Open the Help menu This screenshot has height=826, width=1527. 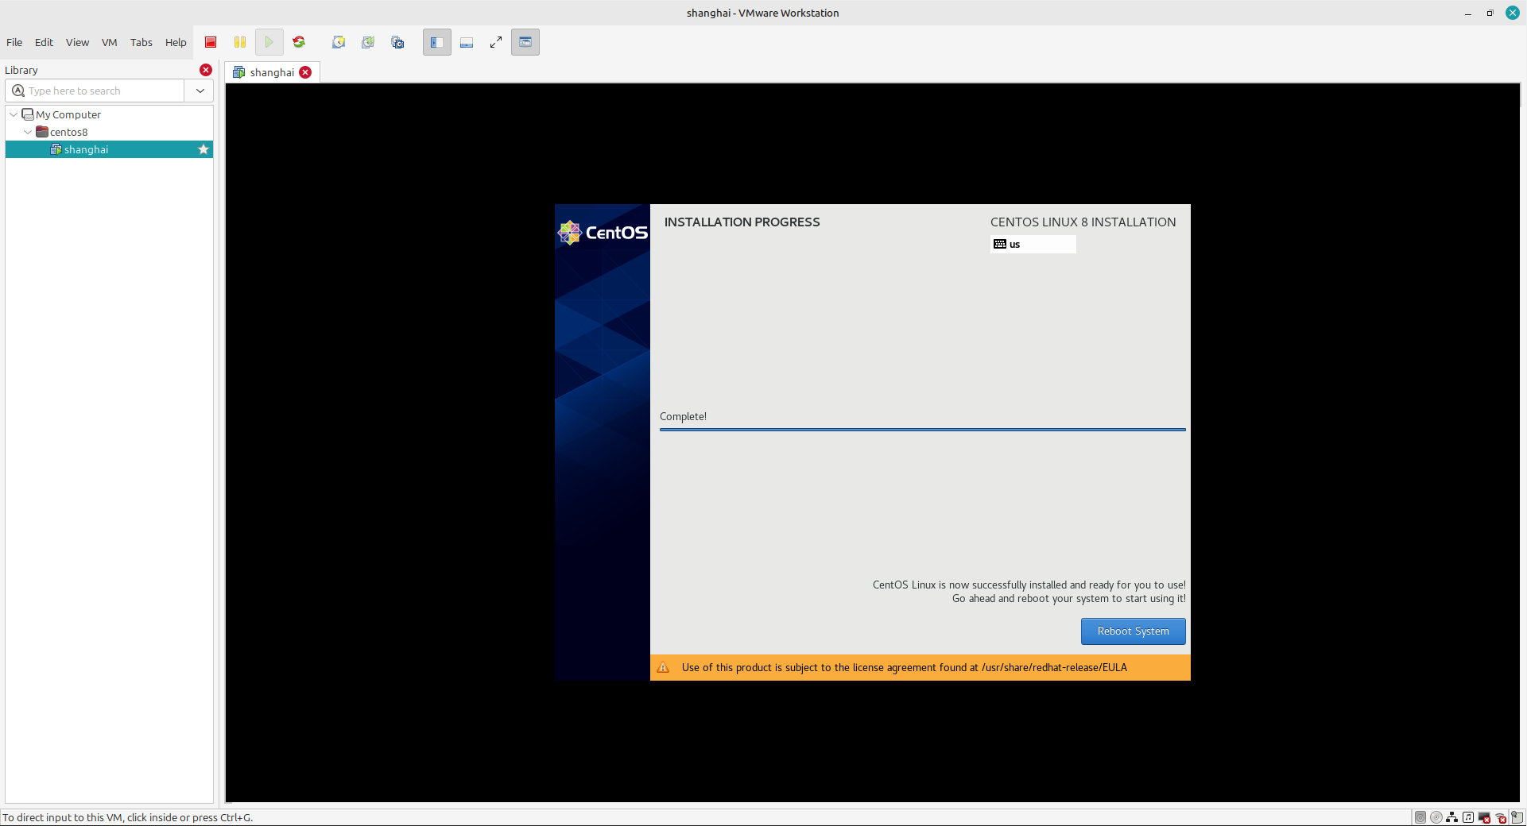pyautogui.click(x=176, y=43)
